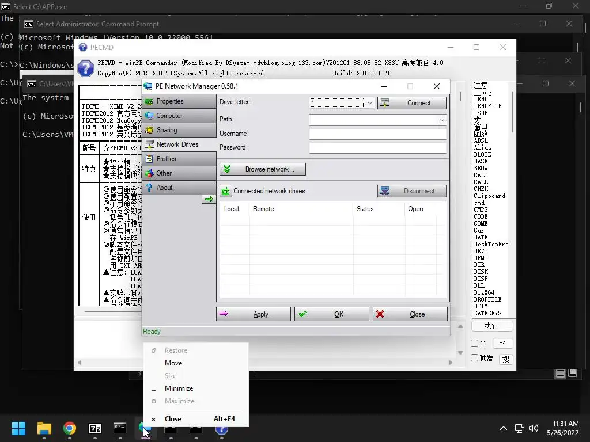This screenshot has height=442, width=590.
Task: Click the PECMD horizontal scrollbar right arrow
Action: tap(451, 363)
